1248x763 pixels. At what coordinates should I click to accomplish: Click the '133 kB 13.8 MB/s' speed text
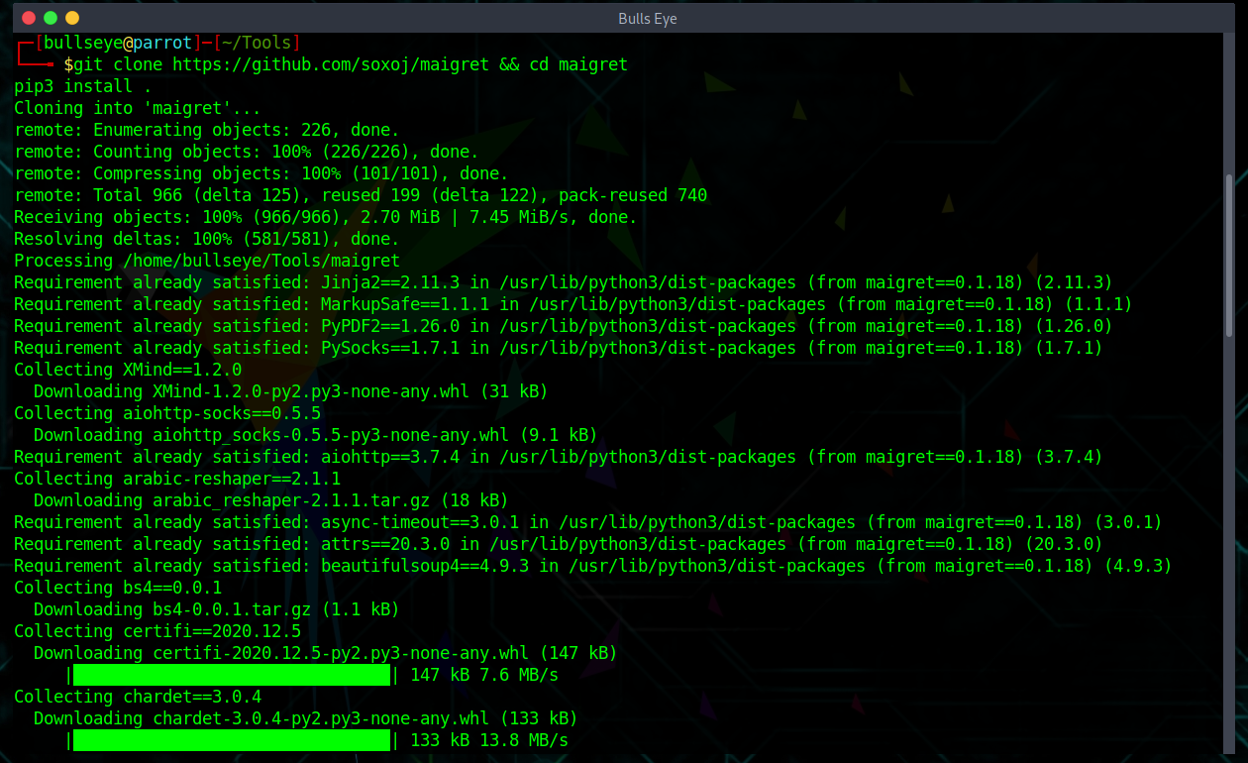point(489,741)
